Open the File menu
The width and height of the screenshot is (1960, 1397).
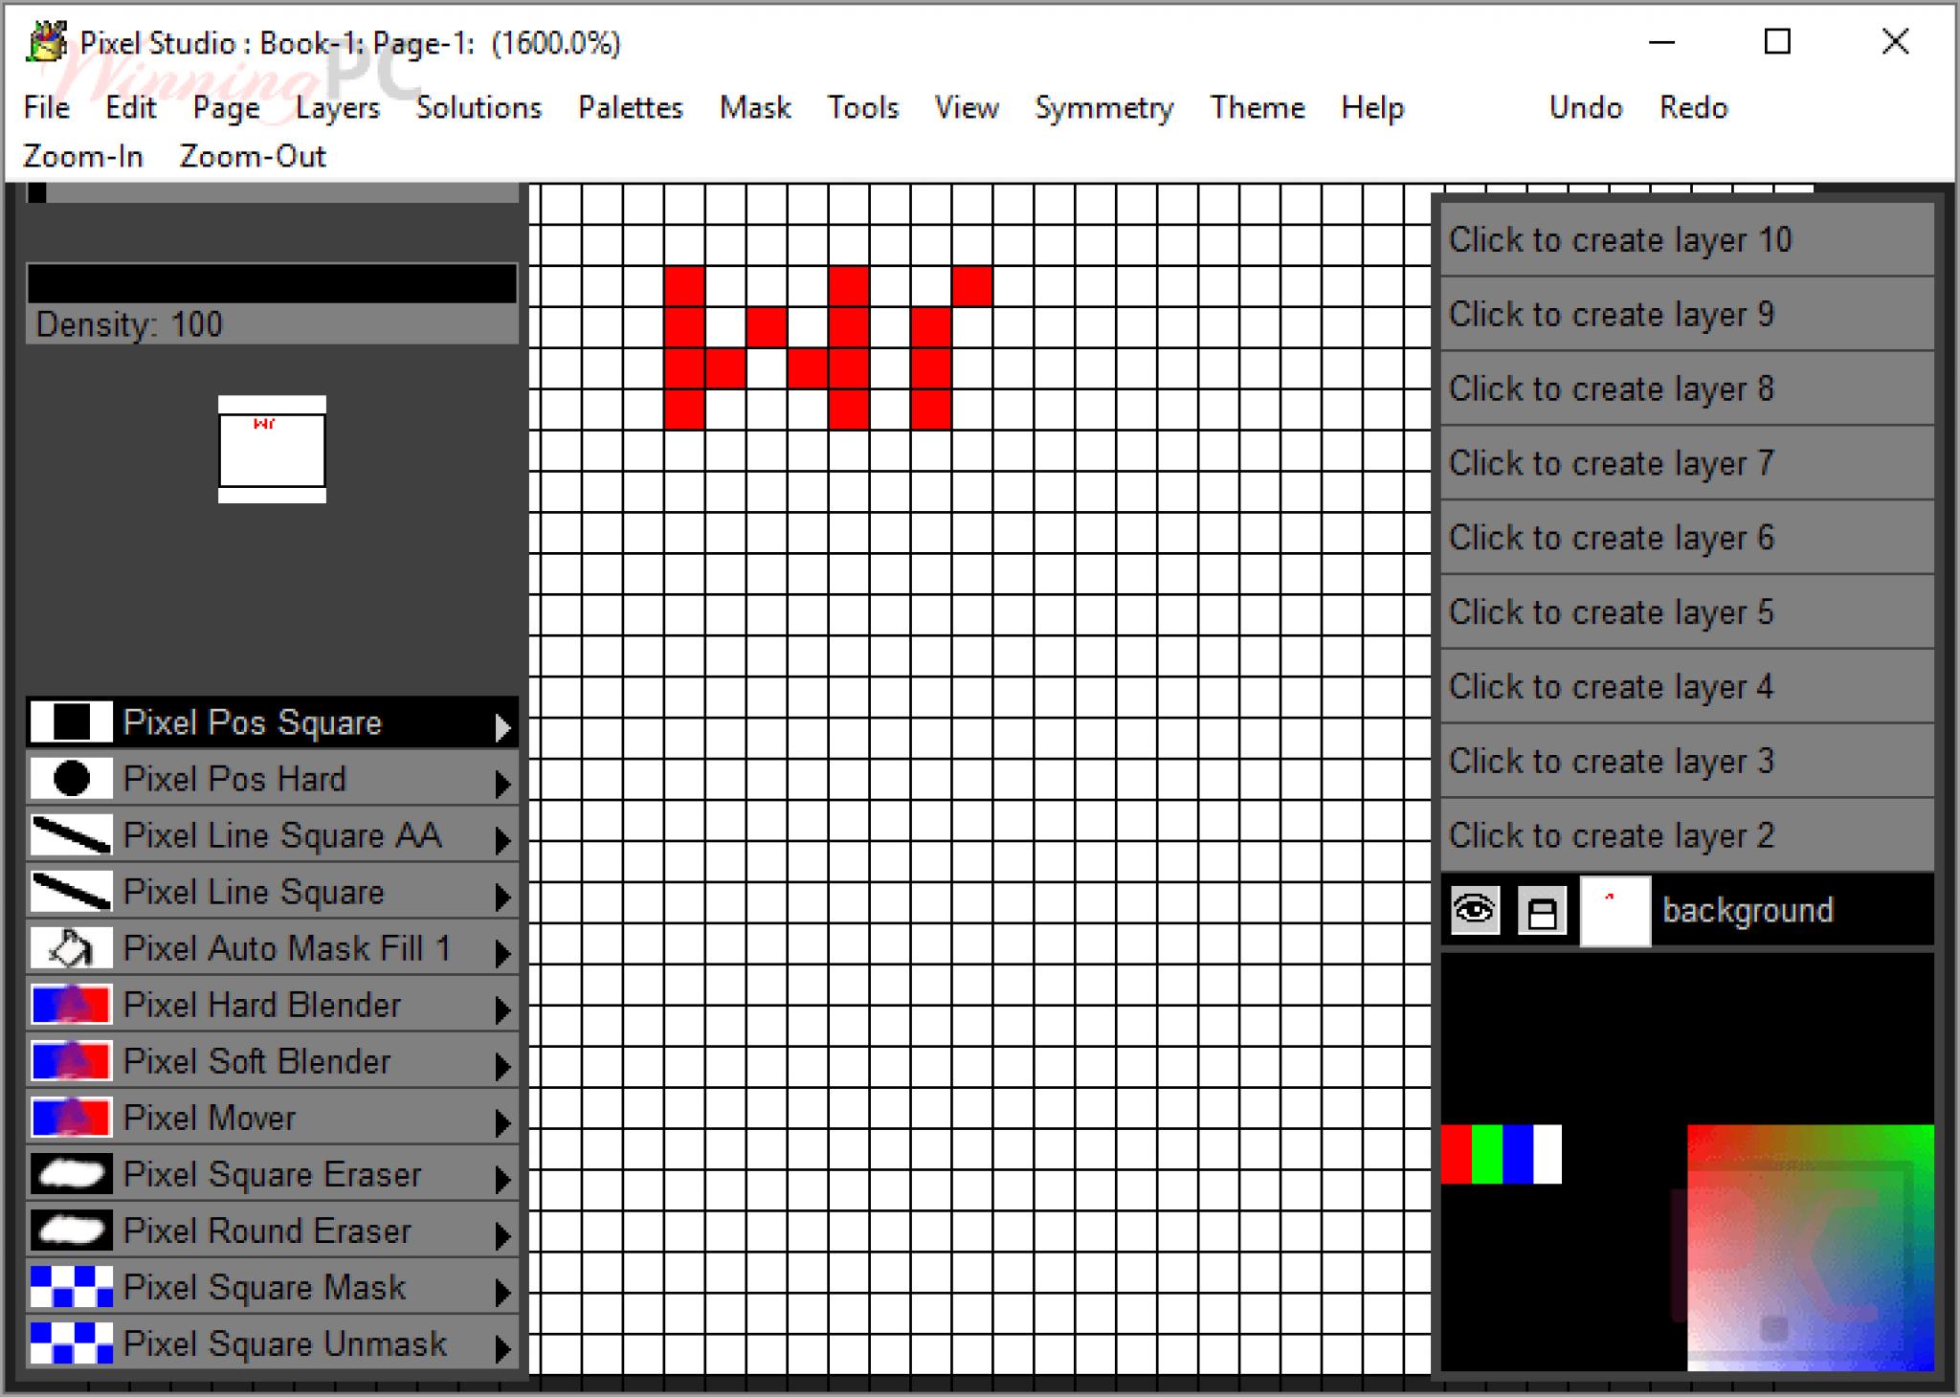47,107
